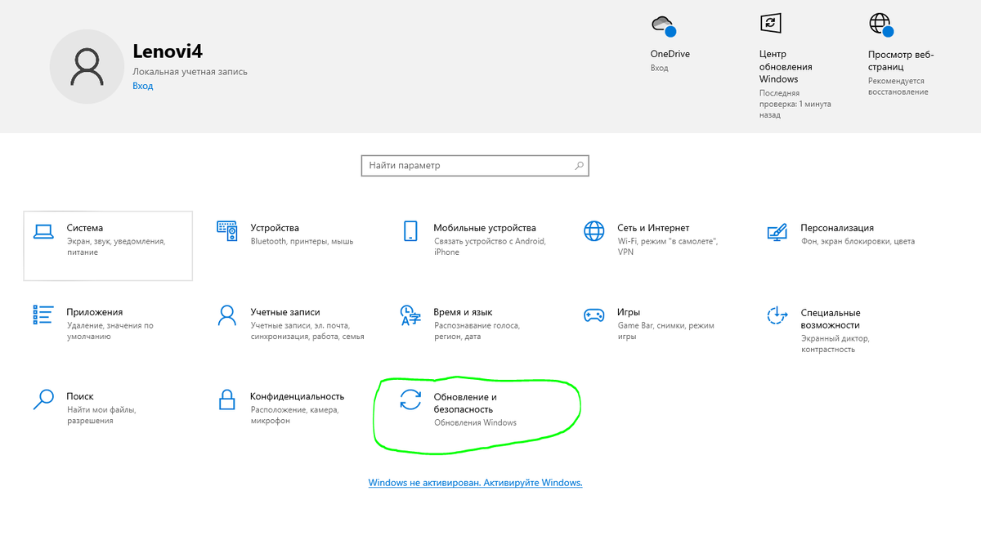Open Windows Update center icon
981x549 pixels.
click(x=771, y=23)
